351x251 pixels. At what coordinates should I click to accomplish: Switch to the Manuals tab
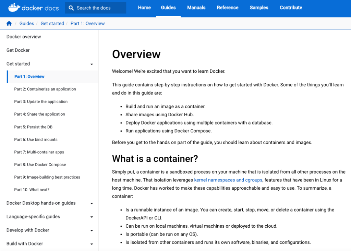pyautogui.click(x=196, y=8)
